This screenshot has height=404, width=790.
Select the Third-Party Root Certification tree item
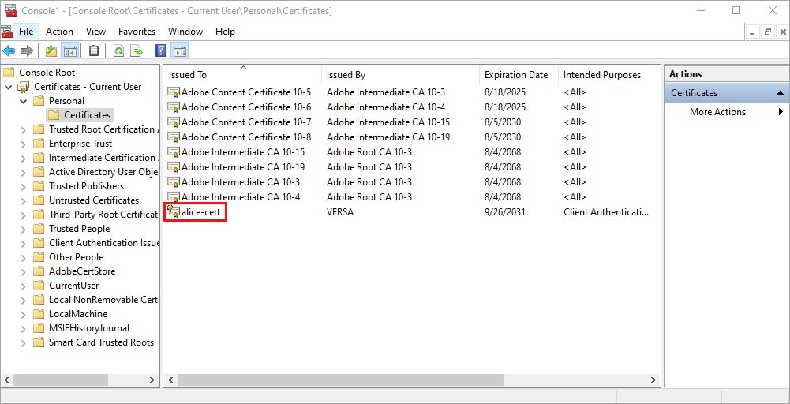pos(103,215)
